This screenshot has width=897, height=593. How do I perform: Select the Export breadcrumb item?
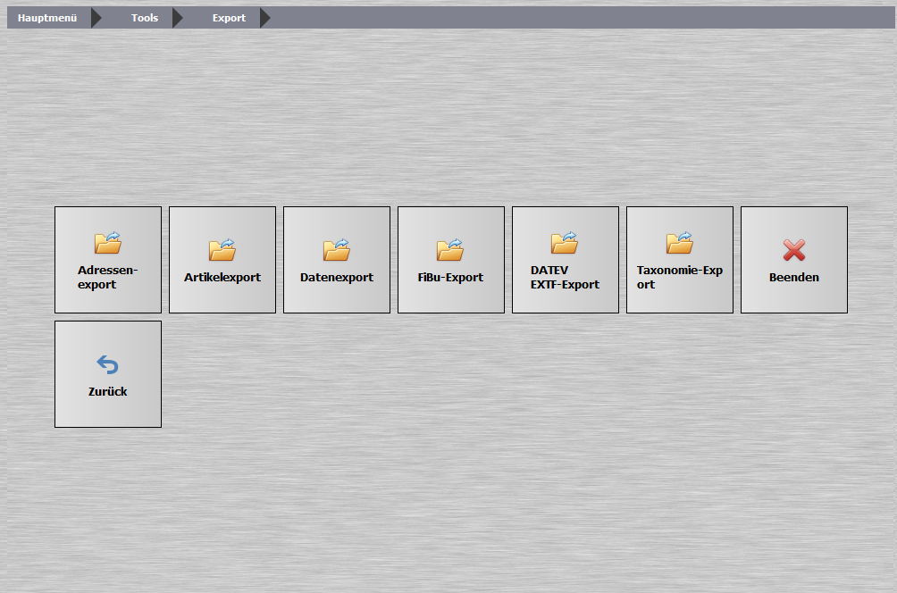coord(229,18)
